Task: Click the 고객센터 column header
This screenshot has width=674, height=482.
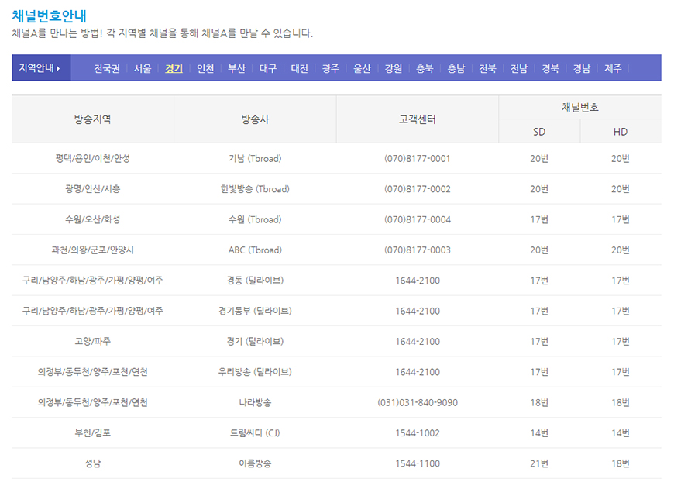Action: tap(418, 119)
